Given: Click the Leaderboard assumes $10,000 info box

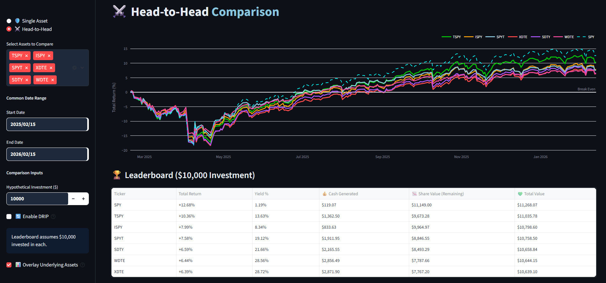Looking at the screenshot, I should [x=47, y=241].
